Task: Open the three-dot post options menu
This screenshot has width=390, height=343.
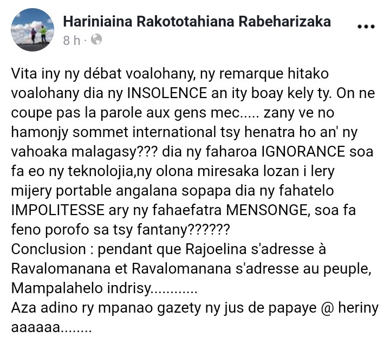Action: pos(366,27)
